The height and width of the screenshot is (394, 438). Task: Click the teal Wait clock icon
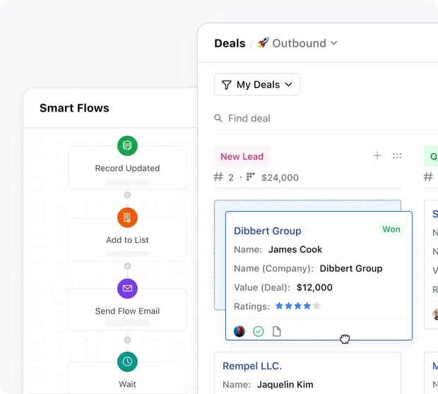tap(127, 362)
